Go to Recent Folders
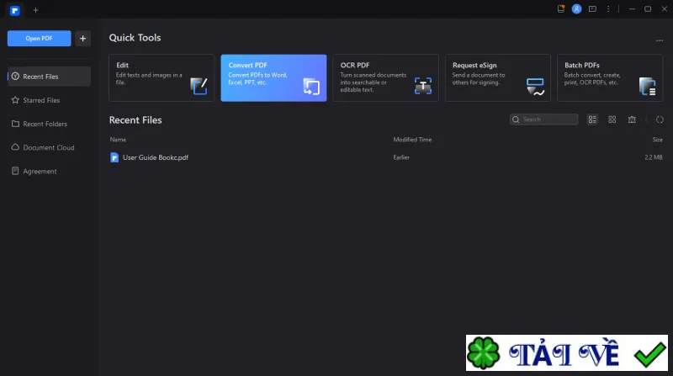 tap(49, 124)
